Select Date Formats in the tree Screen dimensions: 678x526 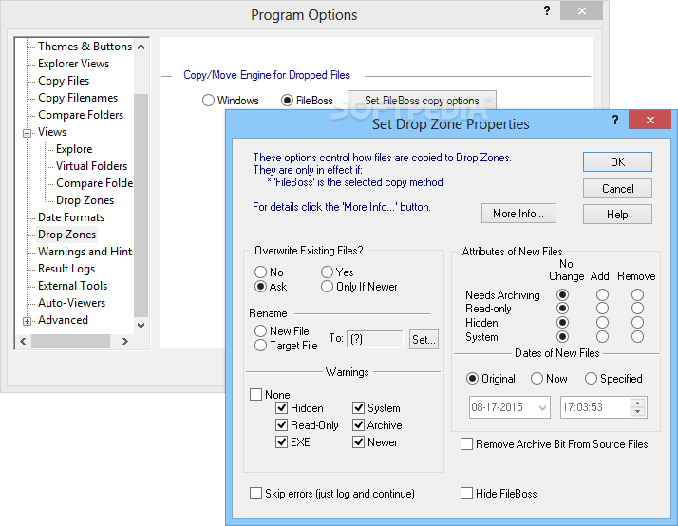(71, 217)
